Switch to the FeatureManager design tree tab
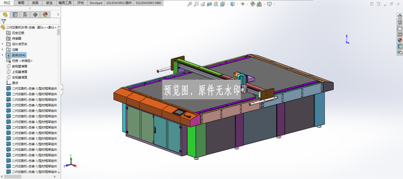The height and width of the screenshot is (179, 403). (5, 15)
